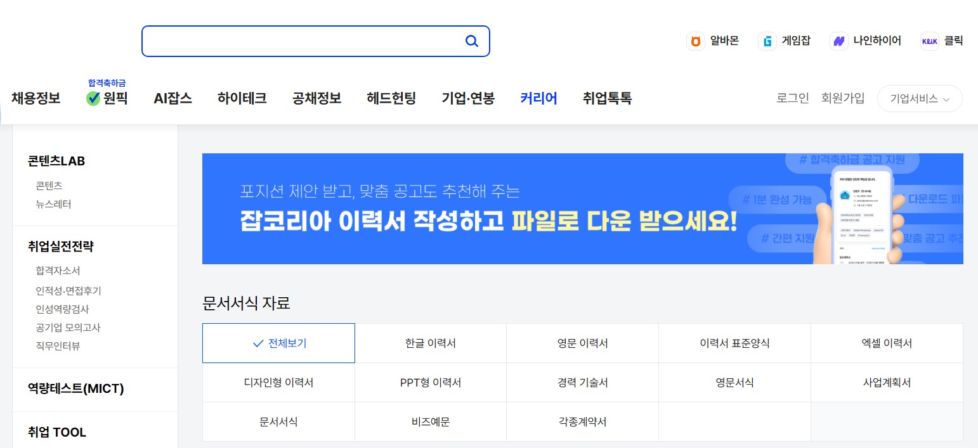This screenshot has width=978, height=448.
Task: Open 콘텐츠 in the sidebar
Action: point(49,186)
